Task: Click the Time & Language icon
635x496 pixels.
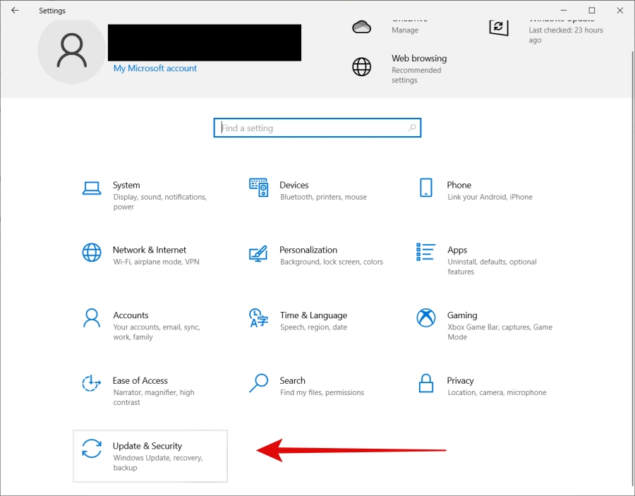Action: click(258, 317)
